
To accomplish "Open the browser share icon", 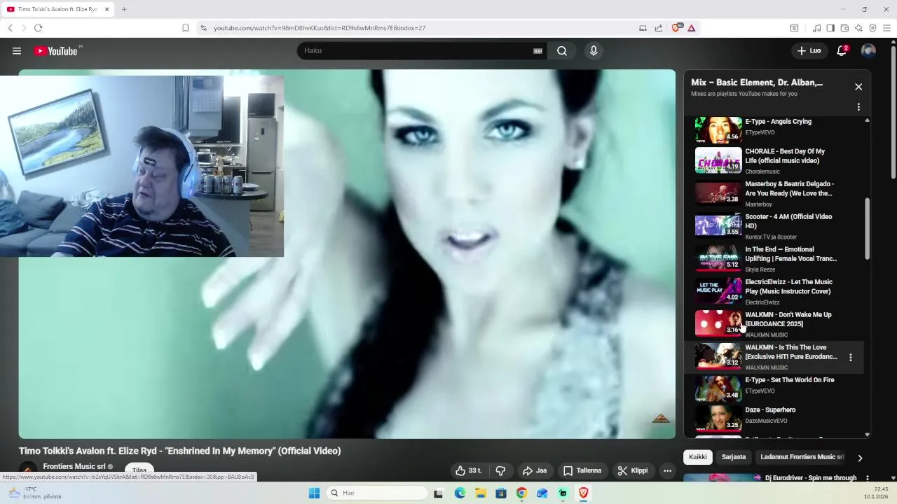I will point(659,28).
